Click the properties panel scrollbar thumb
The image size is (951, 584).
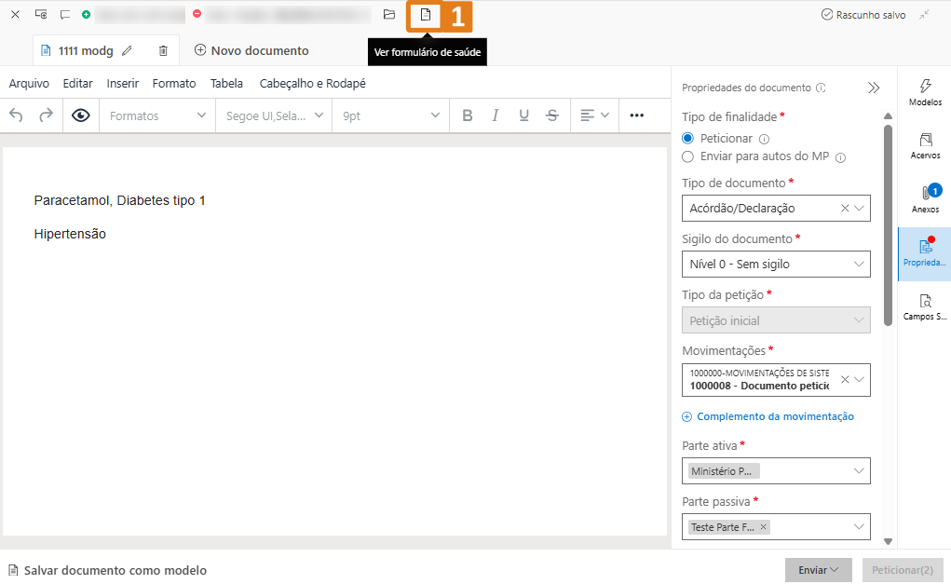pyautogui.click(x=888, y=224)
